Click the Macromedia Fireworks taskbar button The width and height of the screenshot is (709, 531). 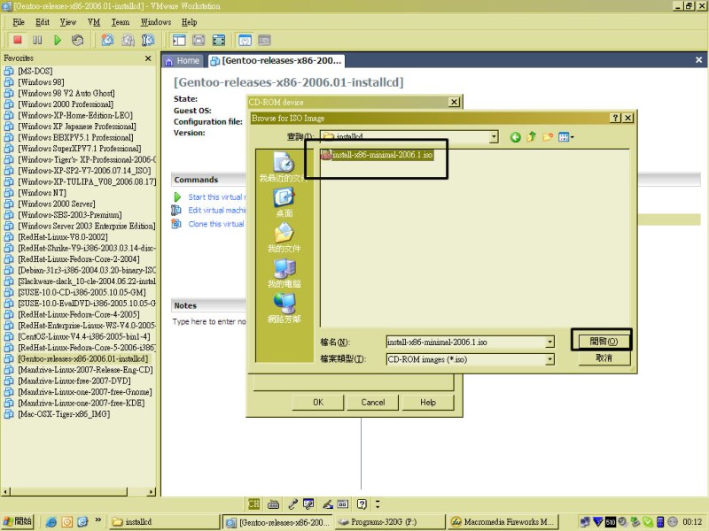pyautogui.click(x=503, y=521)
